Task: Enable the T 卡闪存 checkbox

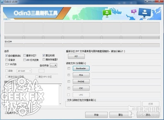Action: [6, 64]
